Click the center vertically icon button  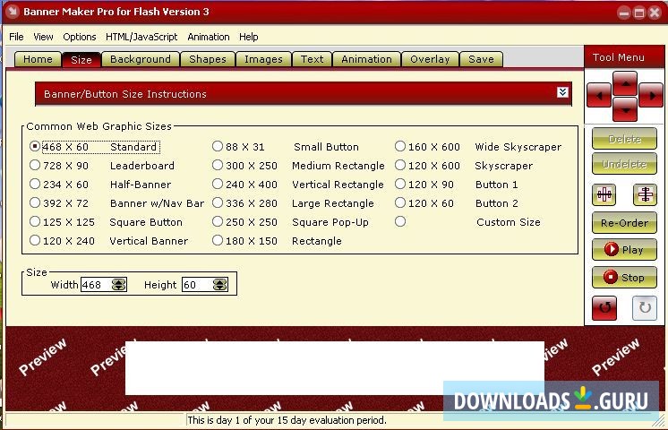pyautogui.click(x=645, y=194)
